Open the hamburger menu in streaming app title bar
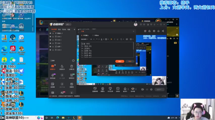This screenshot has width=215, height=120. click(x=154, y=25)
